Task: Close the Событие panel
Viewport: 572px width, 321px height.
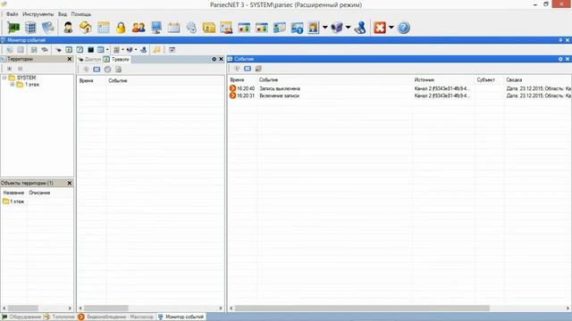Action: 568,59
